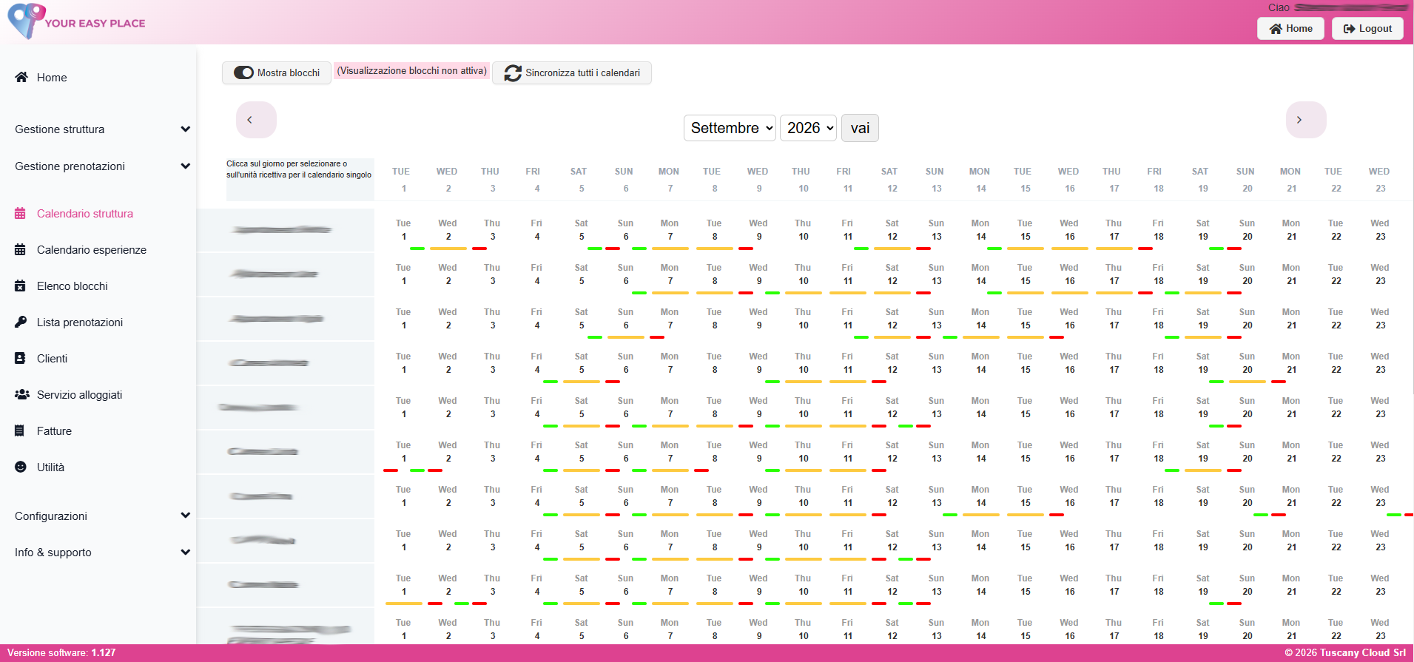Select WED 23 in the calendar header
The height and width of the screenshot is (662, 1414).
[x=1380, y=180]
